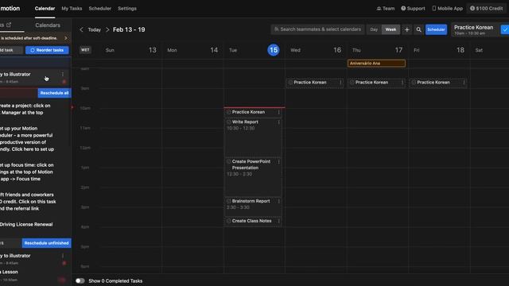
Task: Switch sidebar to Calendars tab
Action: (48, 25)
